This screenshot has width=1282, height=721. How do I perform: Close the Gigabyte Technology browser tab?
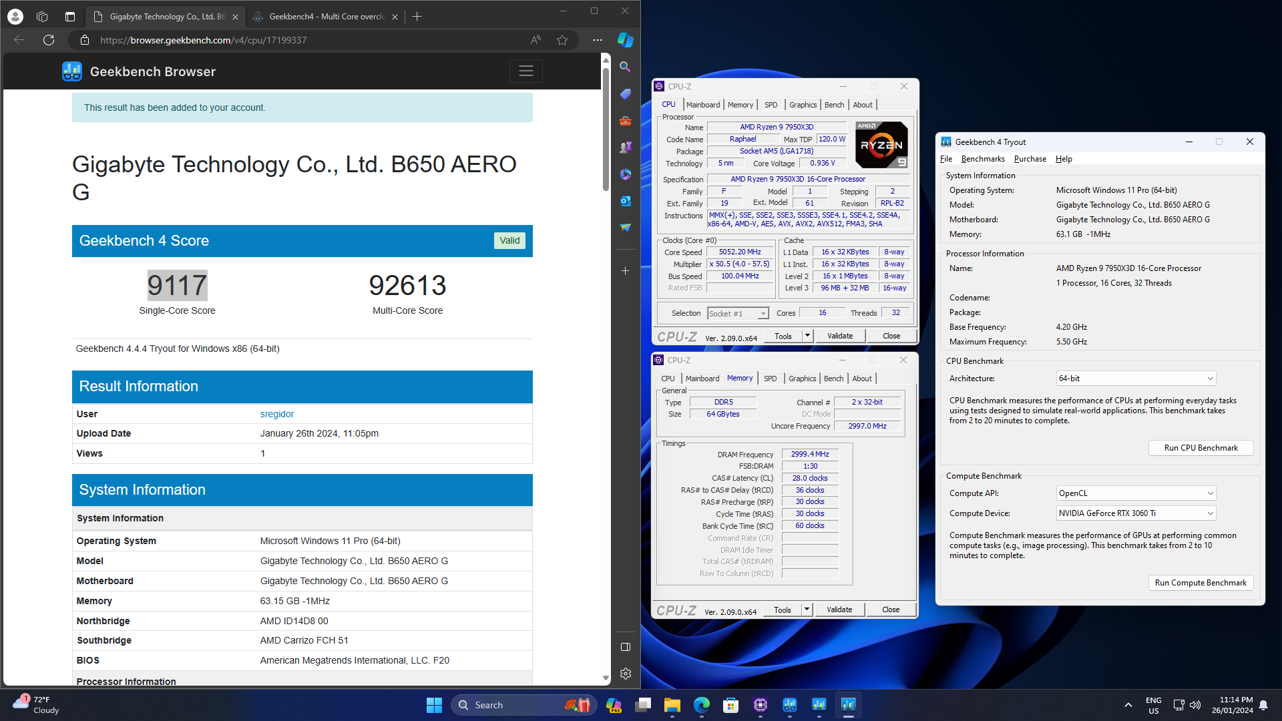[235, 17]
